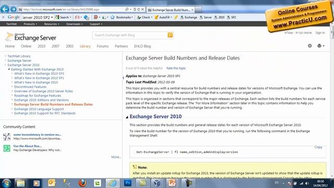Screen dimensions: 334x188
Task: Click the spell Check button on toolbar
Action: (145, 17)
